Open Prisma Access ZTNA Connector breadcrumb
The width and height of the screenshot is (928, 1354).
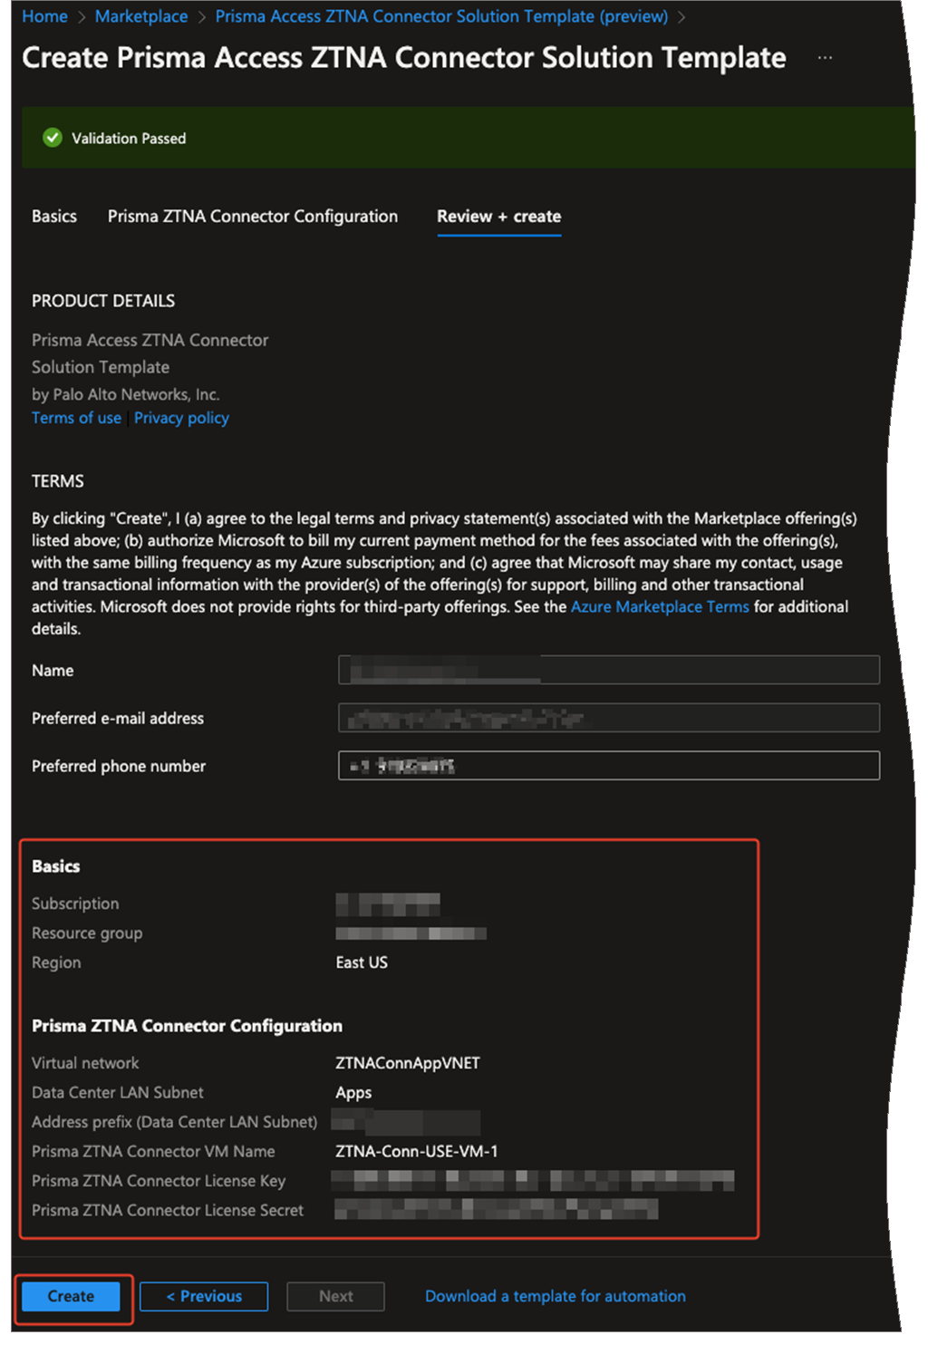click(x=441, y=16)
